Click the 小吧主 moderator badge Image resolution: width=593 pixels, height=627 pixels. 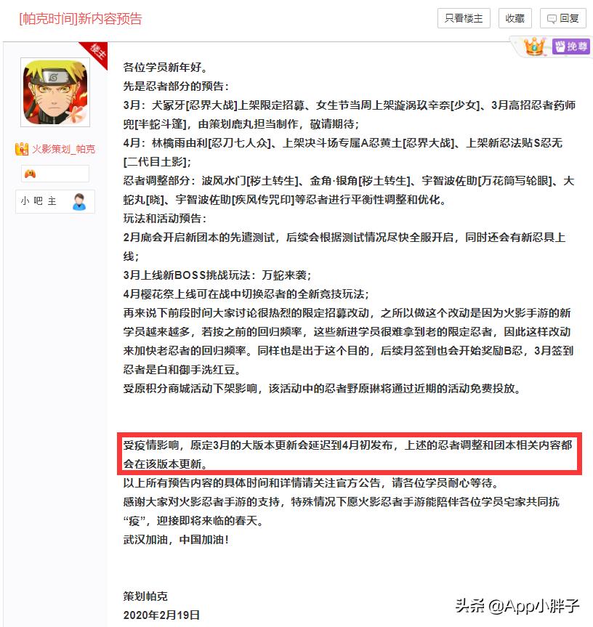tap(55, 201)
